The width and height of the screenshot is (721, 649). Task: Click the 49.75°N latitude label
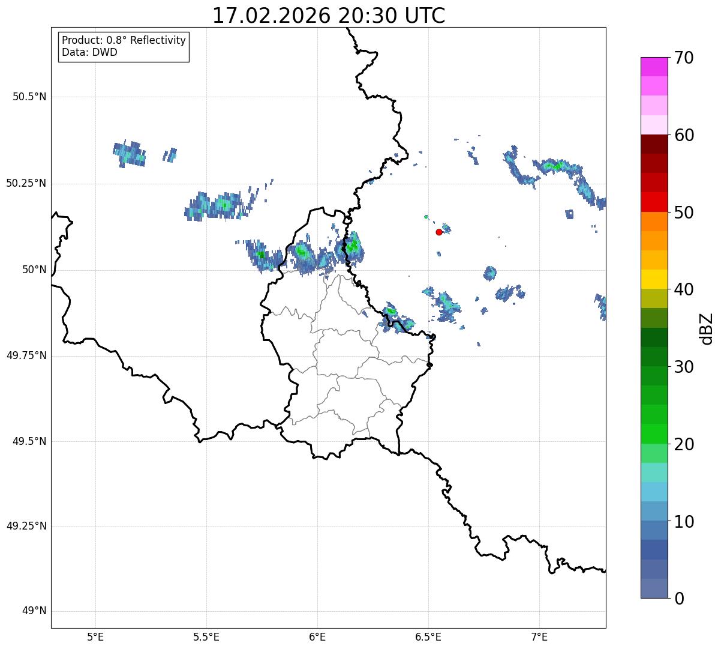tap(26, 355)
